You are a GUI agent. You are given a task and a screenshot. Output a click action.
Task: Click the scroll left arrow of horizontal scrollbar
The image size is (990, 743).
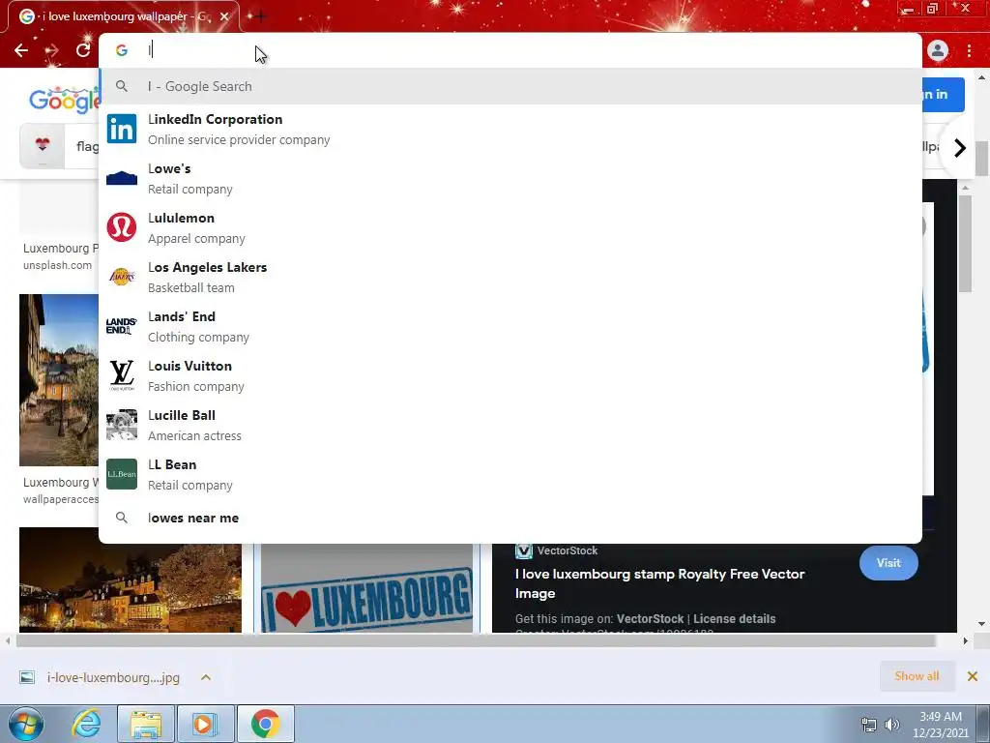pyautogui.click(x=8, y=640)
